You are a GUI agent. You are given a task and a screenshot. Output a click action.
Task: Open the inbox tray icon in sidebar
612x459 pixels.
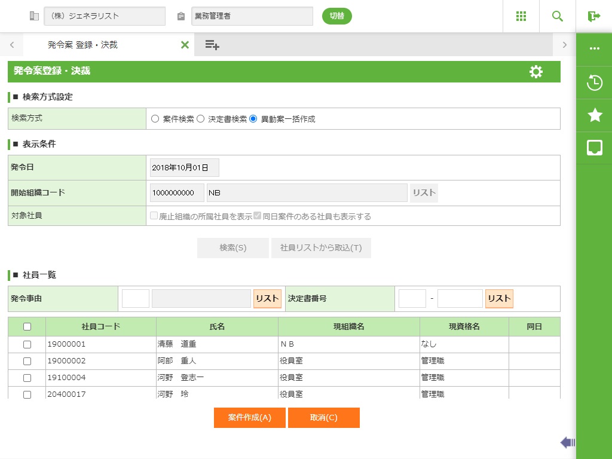coord(595,148)
